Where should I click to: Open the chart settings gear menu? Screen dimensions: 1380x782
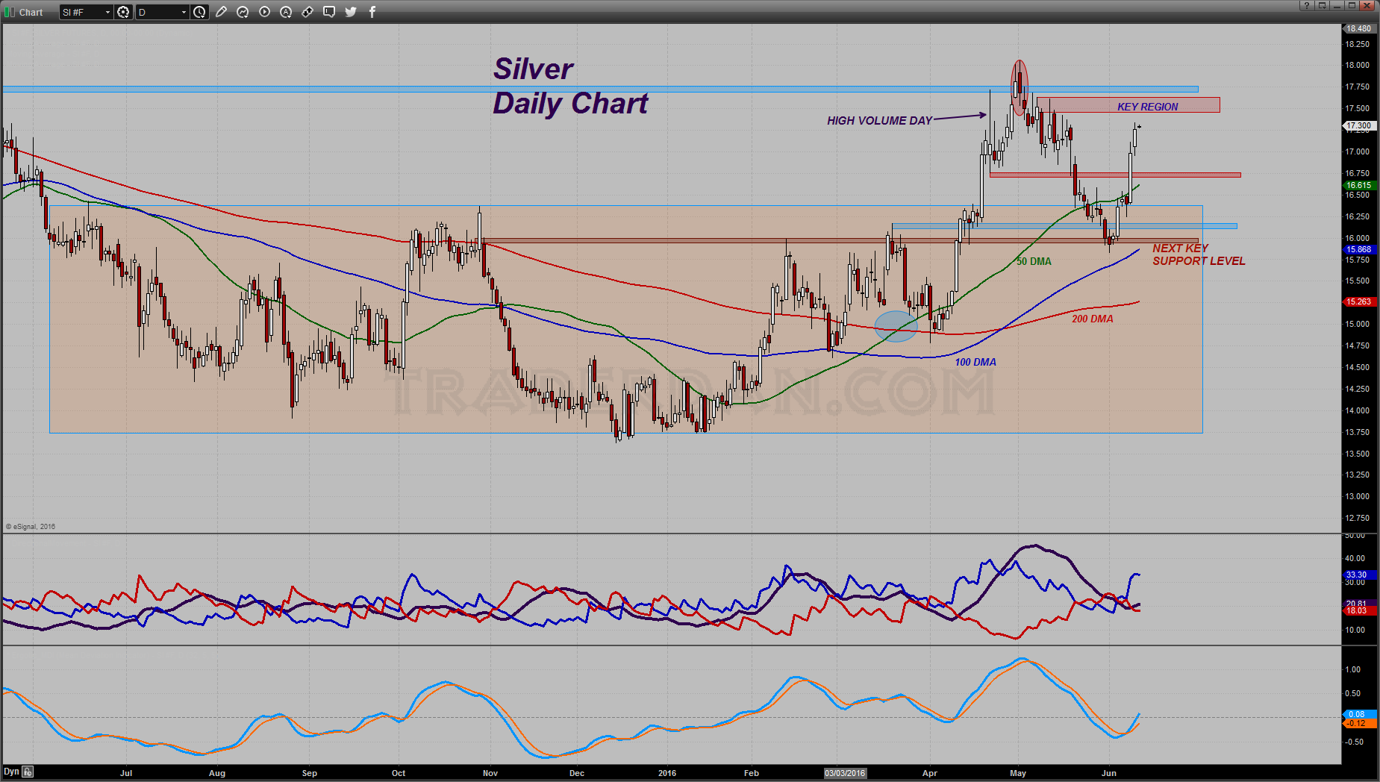[x=123, y=12]
